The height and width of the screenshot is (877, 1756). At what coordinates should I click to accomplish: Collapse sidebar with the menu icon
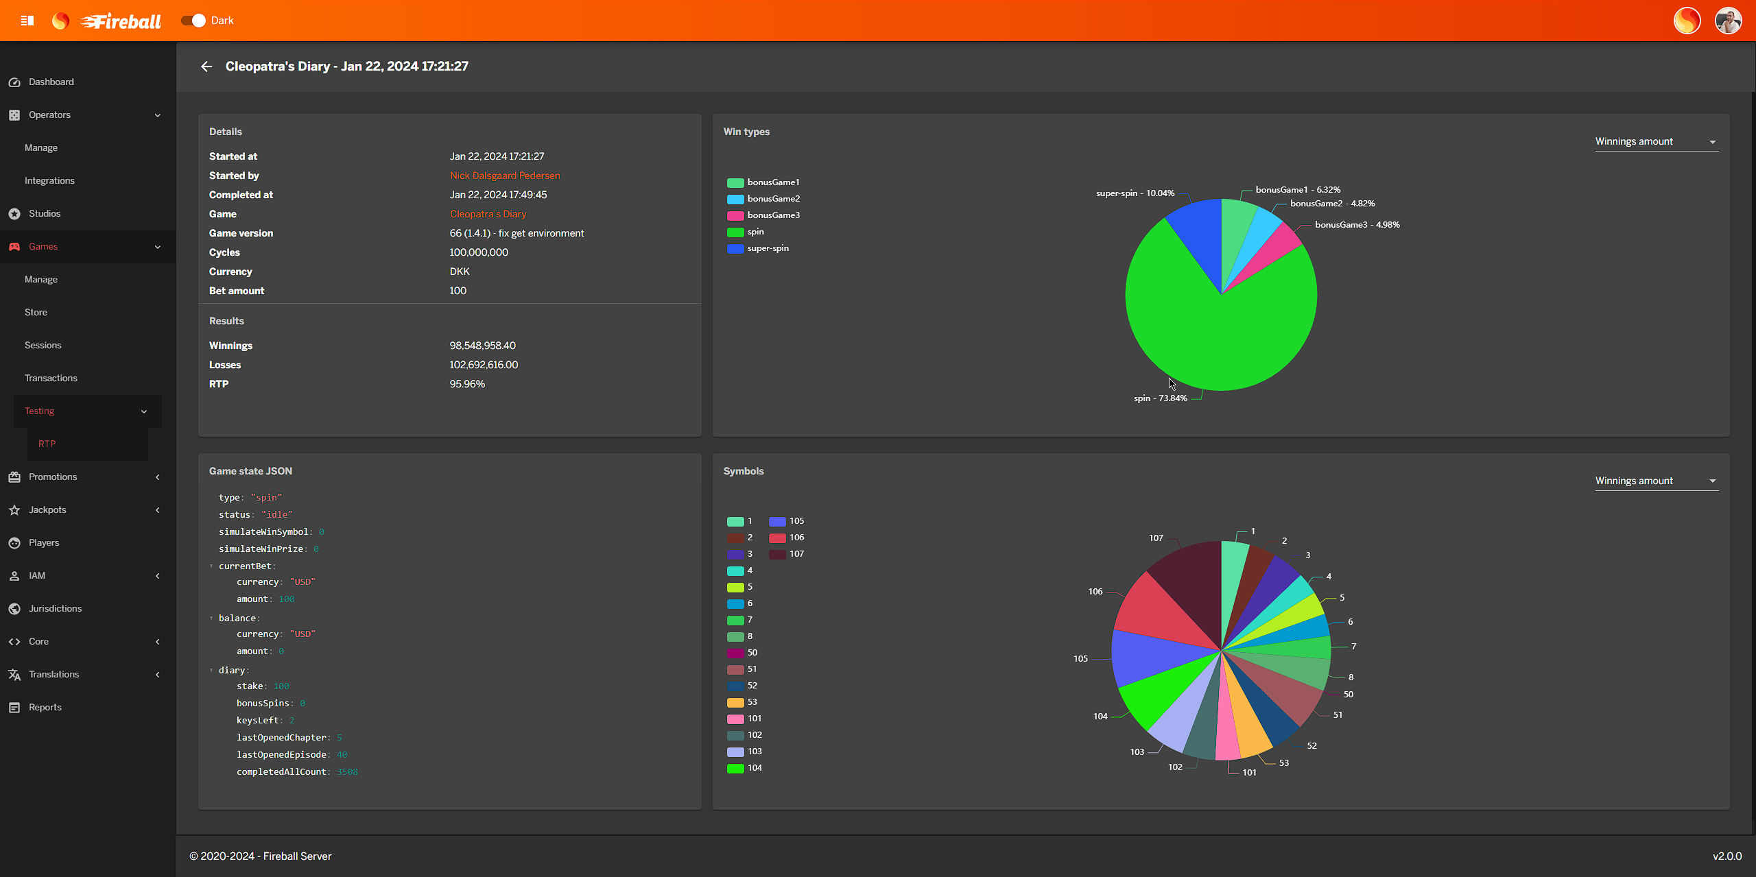(x=27, y=21)
